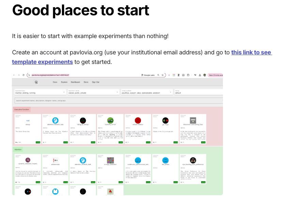Click the Pavlovia logo icon
The image size is (307, 203).
tap(36, 82)
